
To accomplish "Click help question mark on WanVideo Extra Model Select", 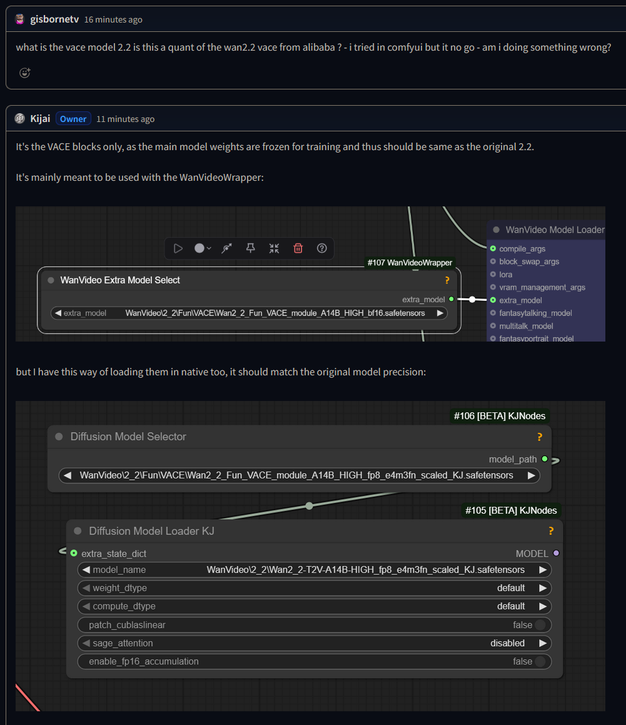I will point(447,280).
